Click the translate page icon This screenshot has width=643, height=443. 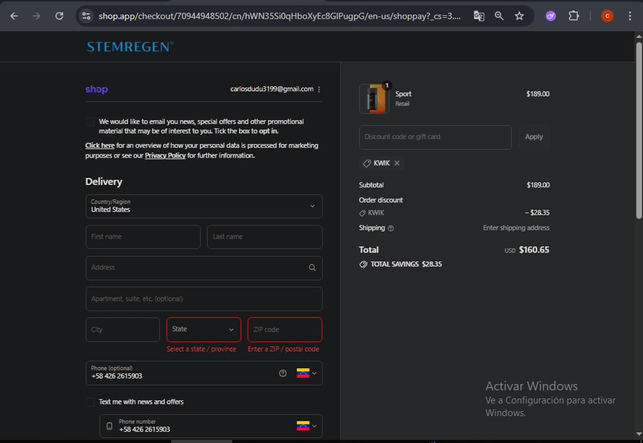(479, 16)
